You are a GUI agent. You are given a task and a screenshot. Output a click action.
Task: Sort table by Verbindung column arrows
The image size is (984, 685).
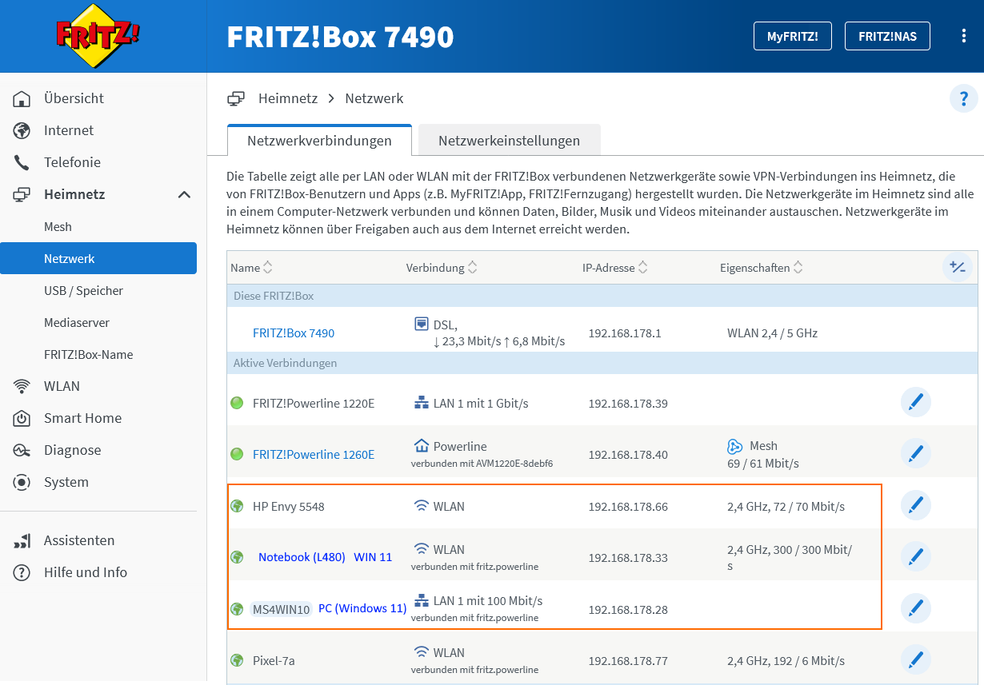click(x=473, y=268)
